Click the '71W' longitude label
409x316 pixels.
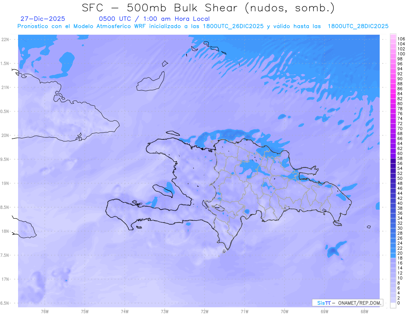pyautogui.click(x=244, y=312)
